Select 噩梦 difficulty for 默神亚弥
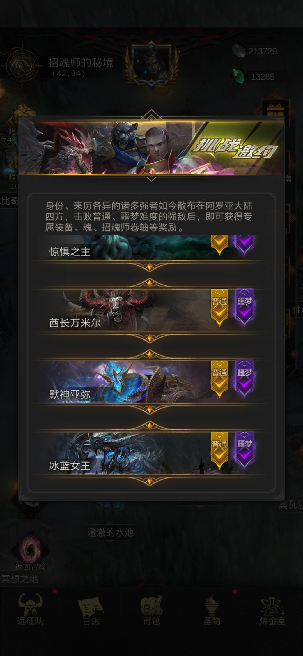 click(x=245, y=379)
